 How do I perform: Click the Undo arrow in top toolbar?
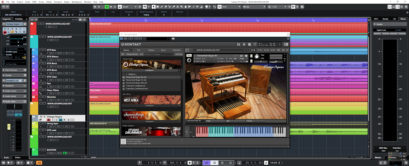(x=4, y=7)
